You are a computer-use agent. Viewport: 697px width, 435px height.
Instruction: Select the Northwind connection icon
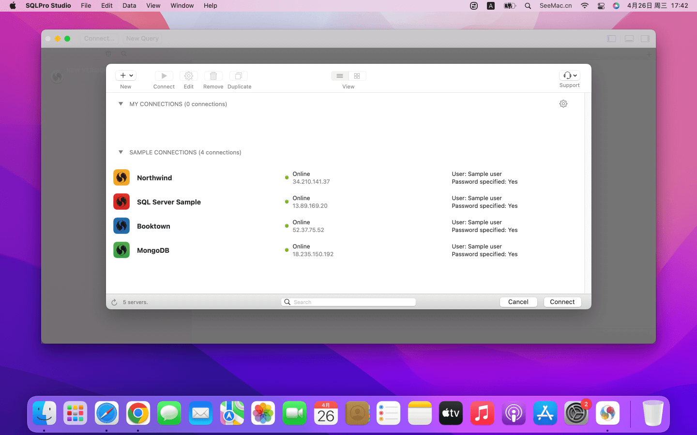tap(121, 177)
